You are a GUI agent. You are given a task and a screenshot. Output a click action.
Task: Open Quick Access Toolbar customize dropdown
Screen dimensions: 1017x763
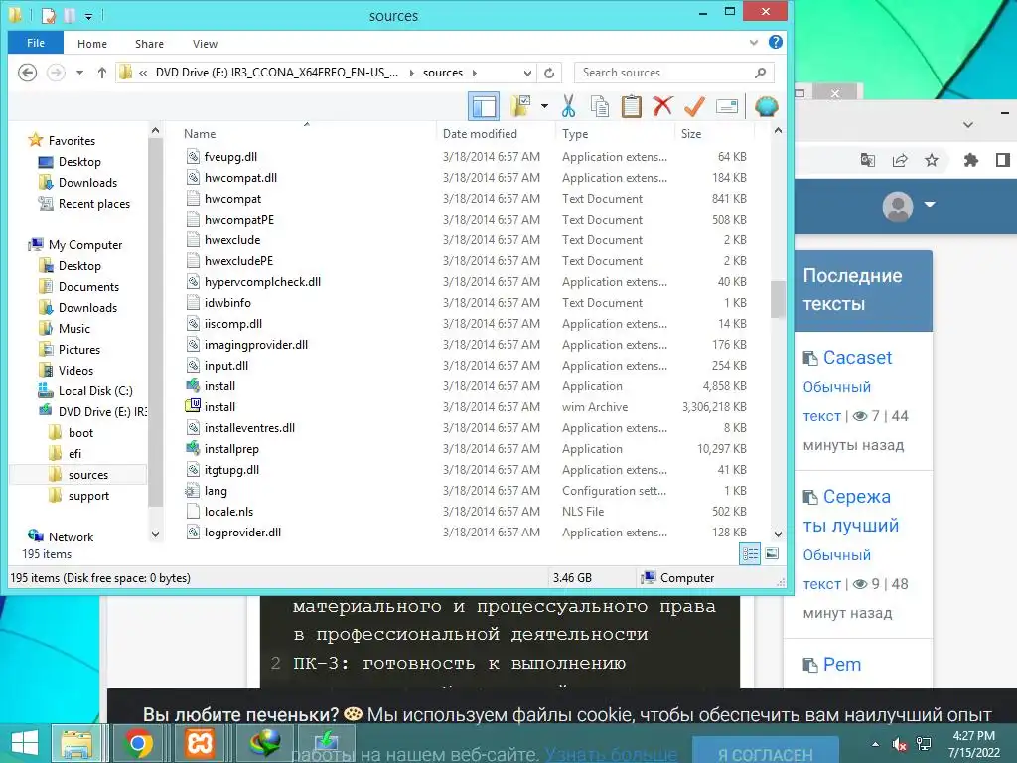tap(88, 16)
